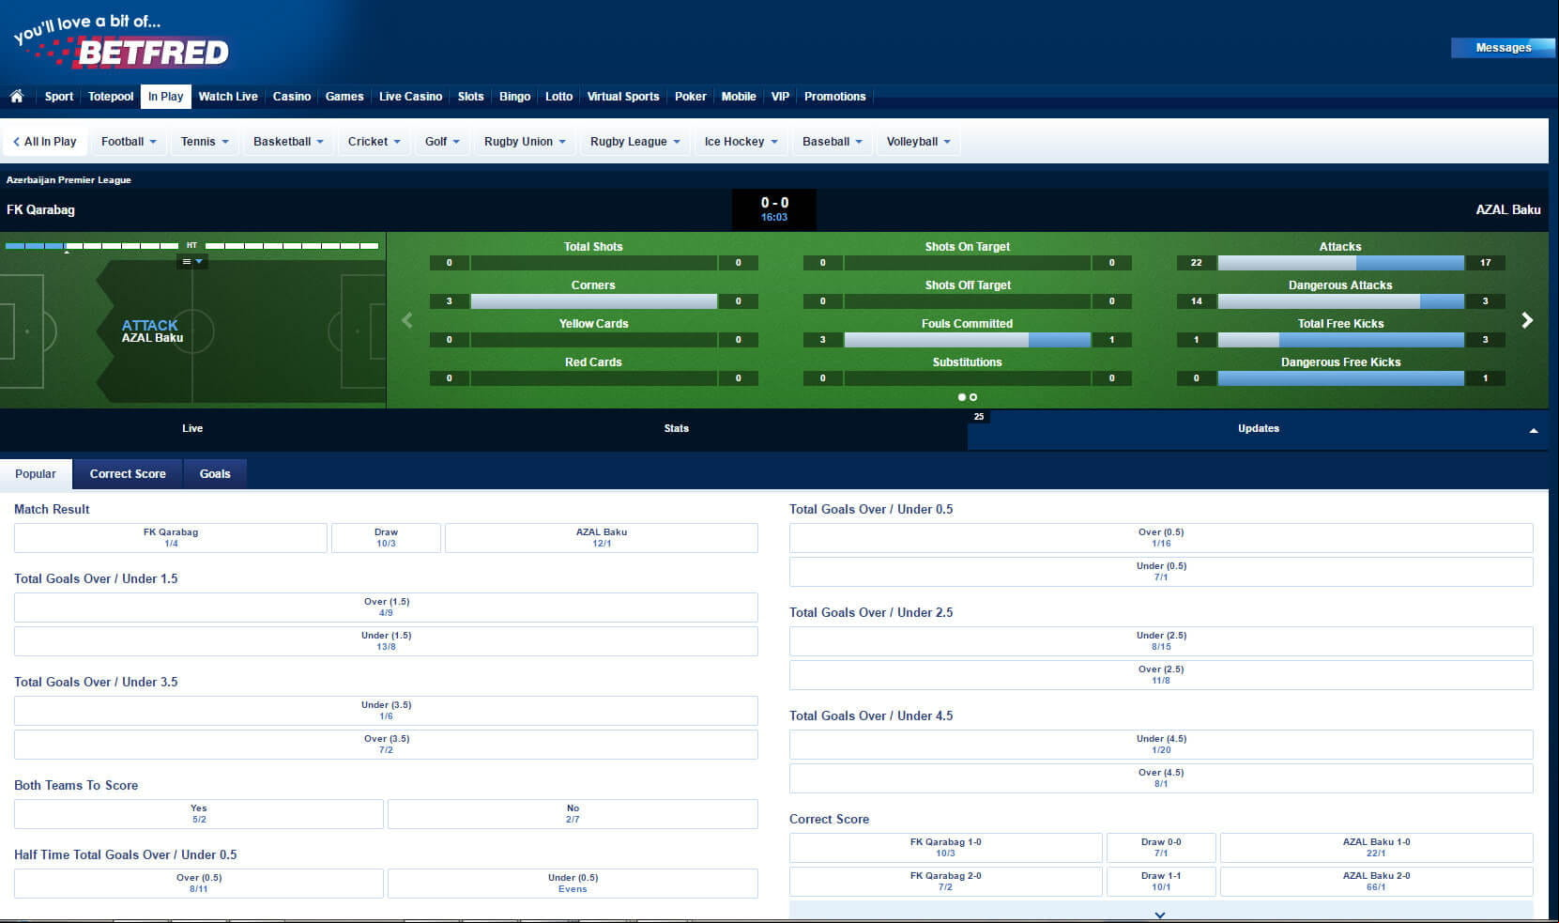Open the Bingo section
The height and width of the screenshot is (923, 1559).
514,97
